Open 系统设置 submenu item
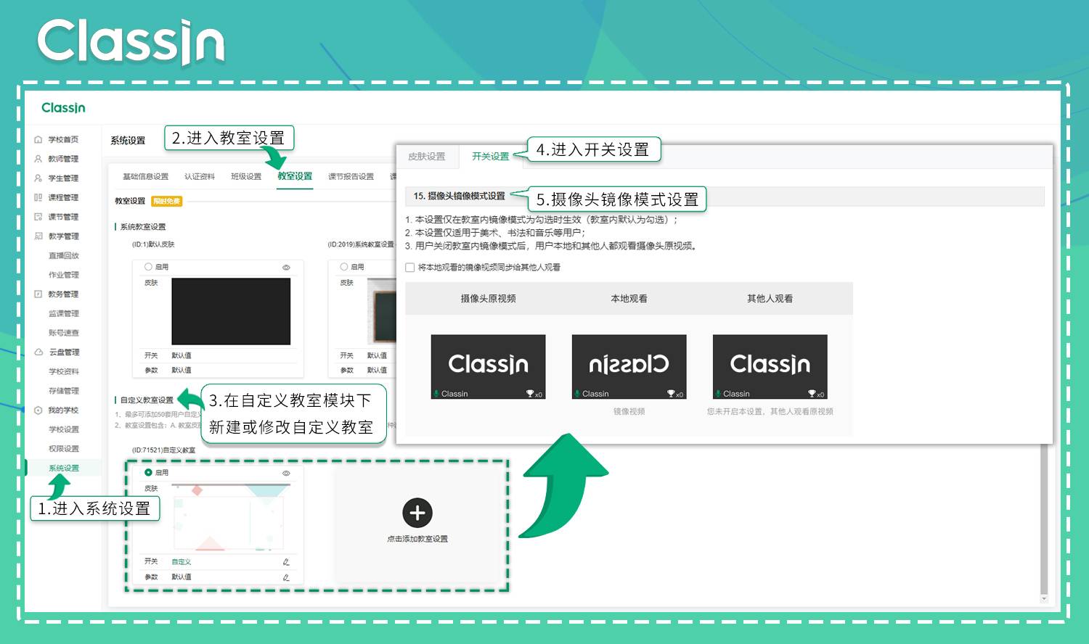1089x644 pixels. pyautogui.click(x=64, y=468)
